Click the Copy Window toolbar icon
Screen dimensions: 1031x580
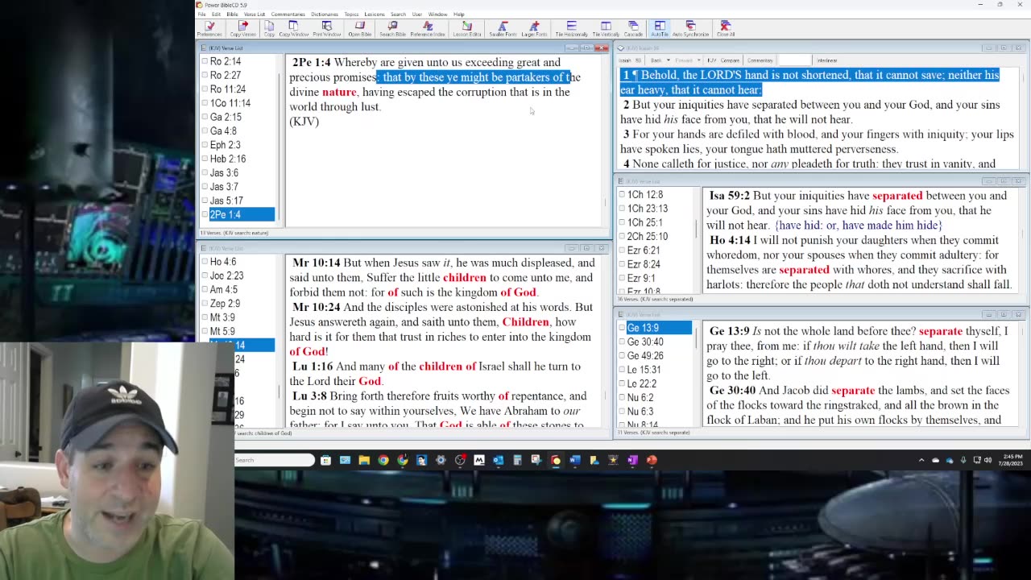pos(293,29)
